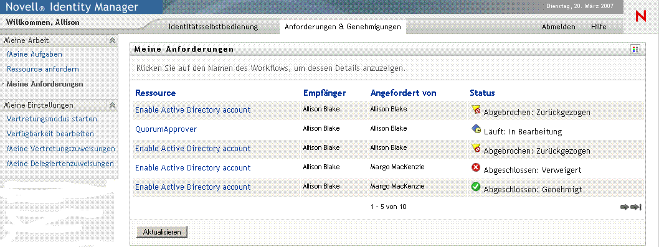Open Ressource anfordern link
Viewport: 659px width, 247px height.
coord(43,69)
